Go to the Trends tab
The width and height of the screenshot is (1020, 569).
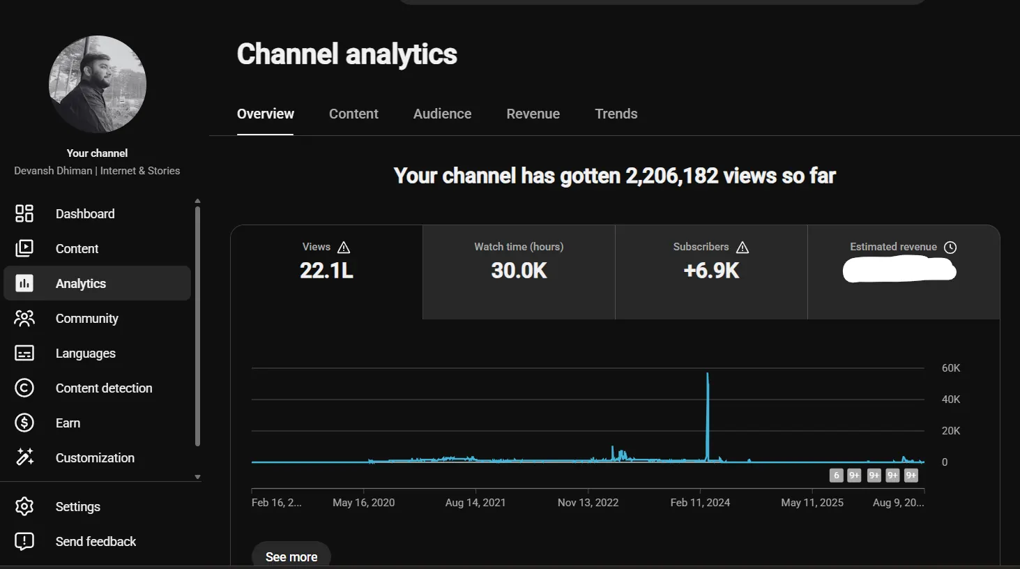point(616,114)
